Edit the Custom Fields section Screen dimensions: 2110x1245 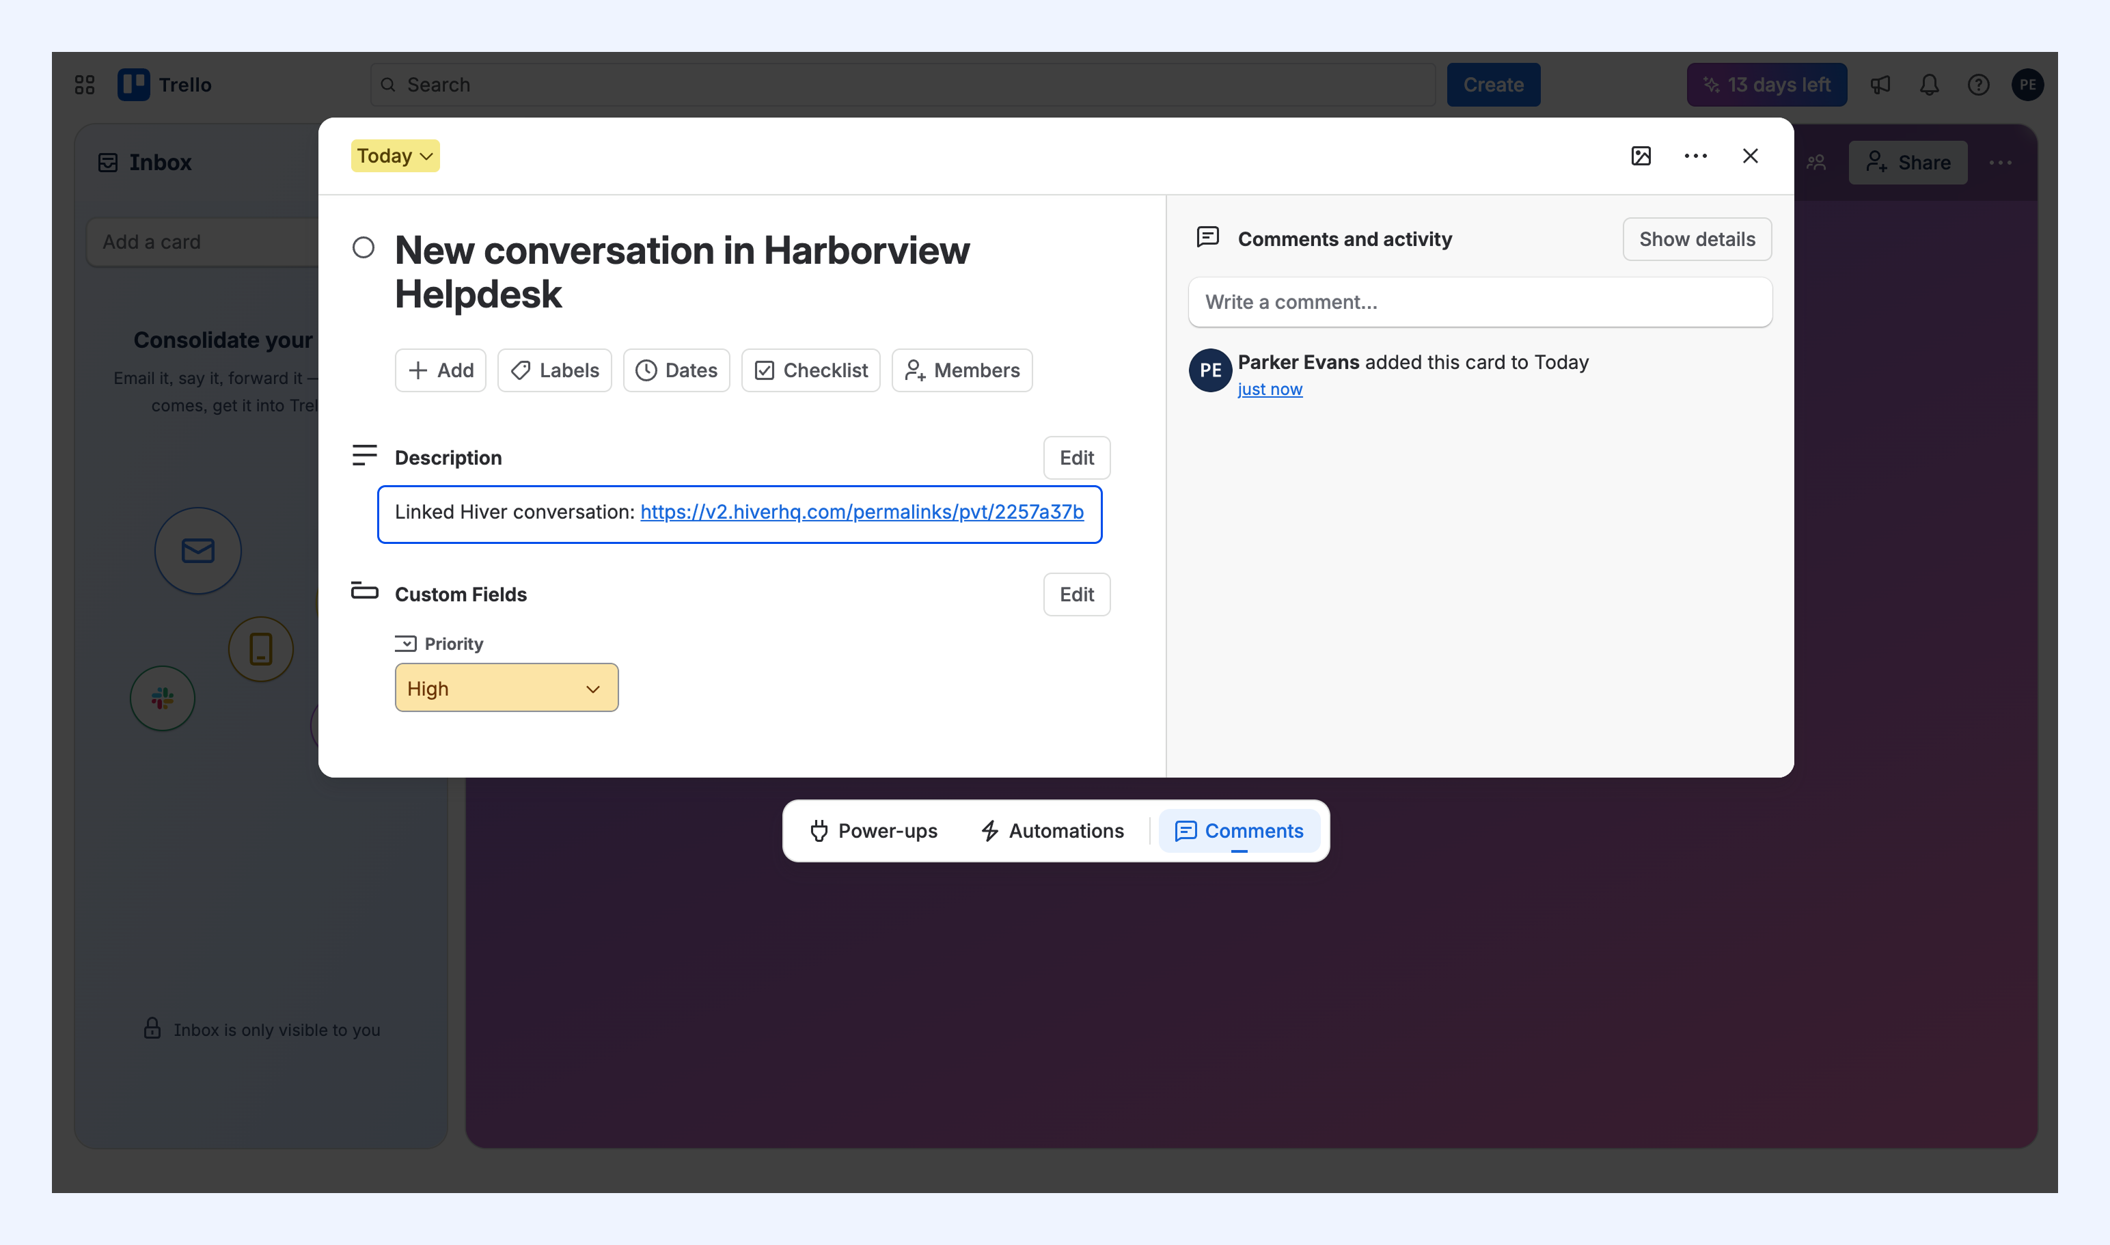(x=1076, y=594)
